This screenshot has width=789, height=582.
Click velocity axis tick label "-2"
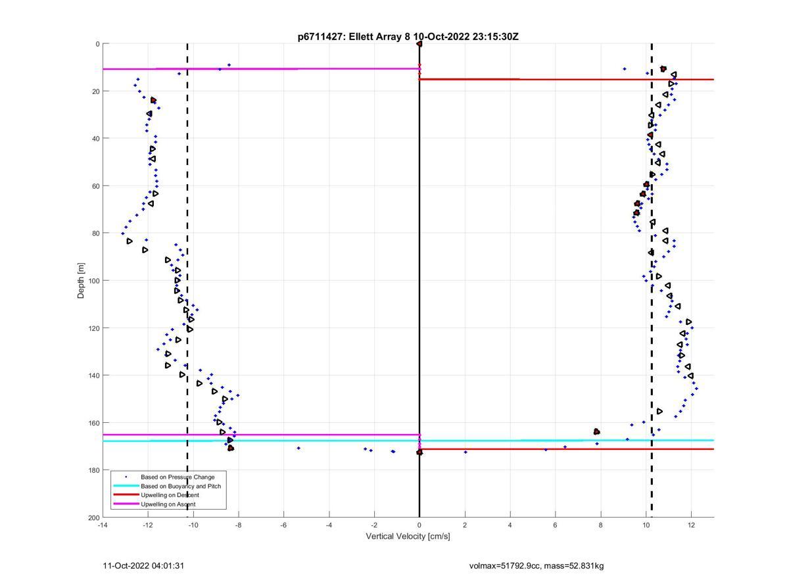click(374, 525)
